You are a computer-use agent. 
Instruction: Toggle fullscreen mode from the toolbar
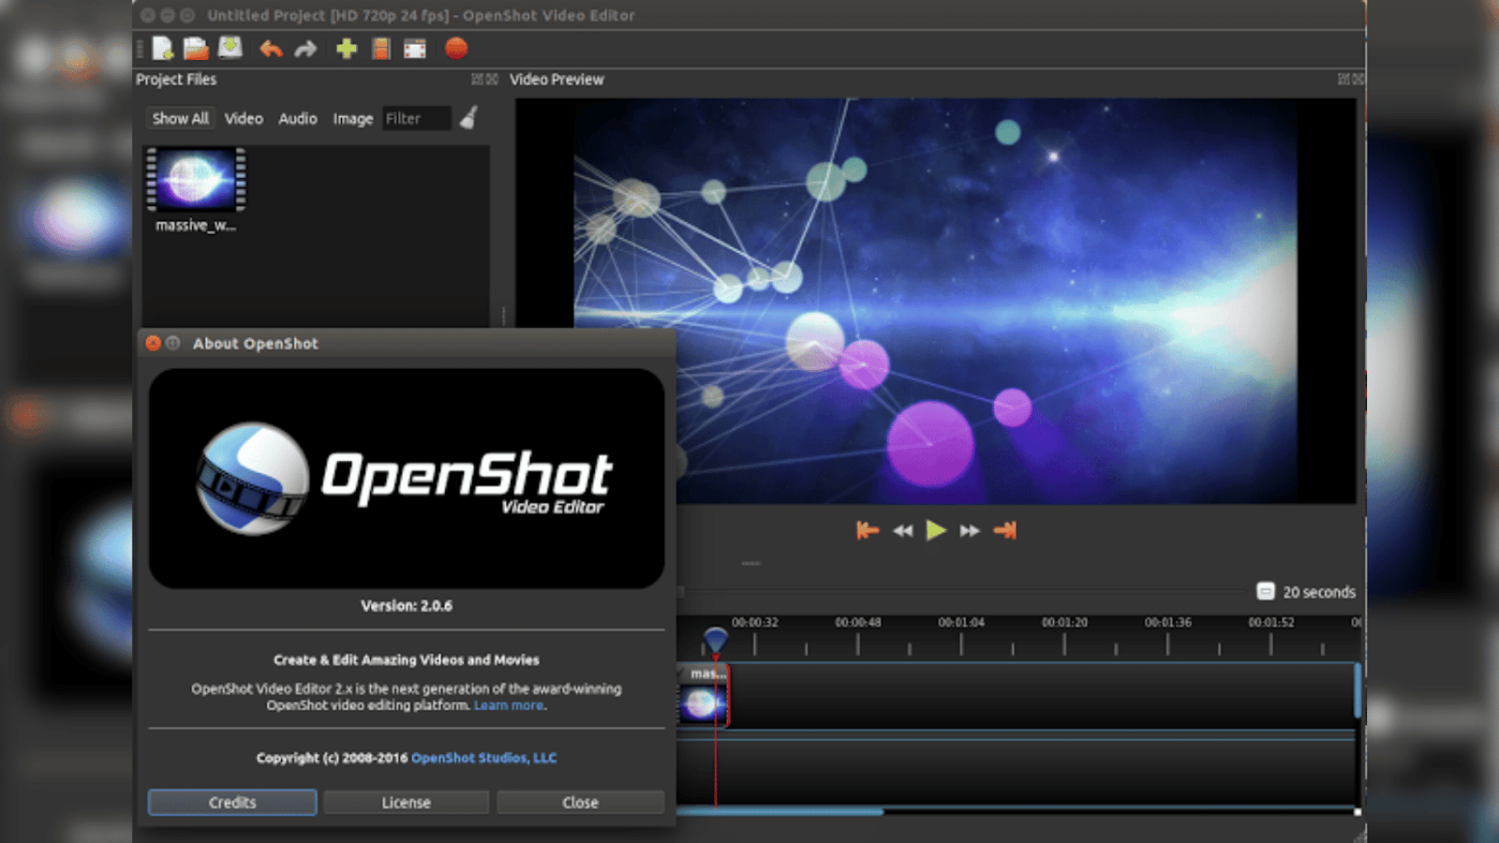click(x=414, y=49)
